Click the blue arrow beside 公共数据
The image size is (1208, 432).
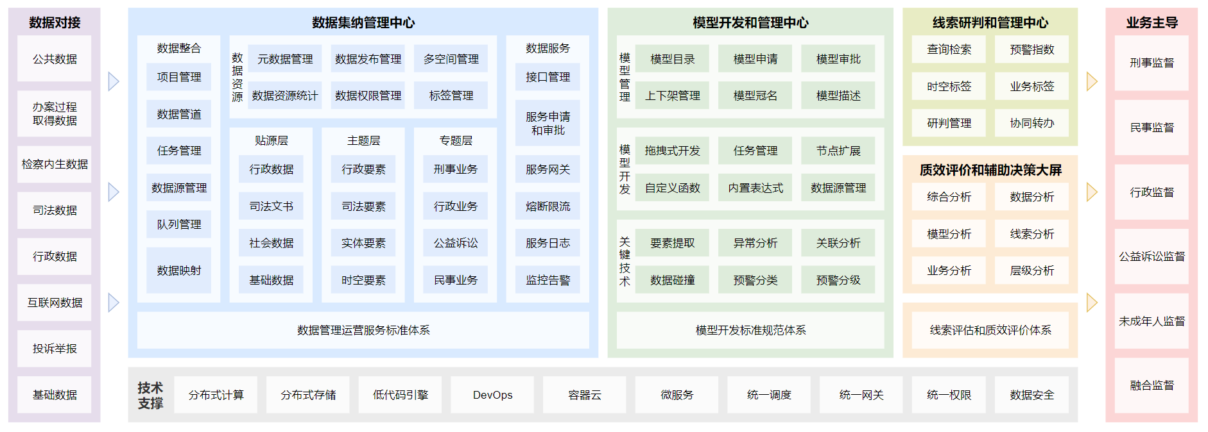pos(114,81)
